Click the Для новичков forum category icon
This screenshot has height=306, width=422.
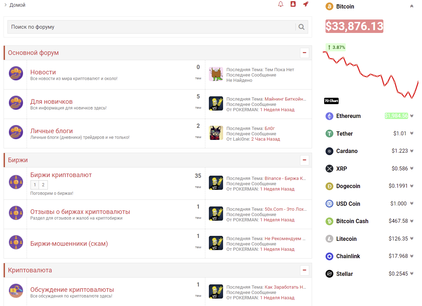tap(16, 102)
